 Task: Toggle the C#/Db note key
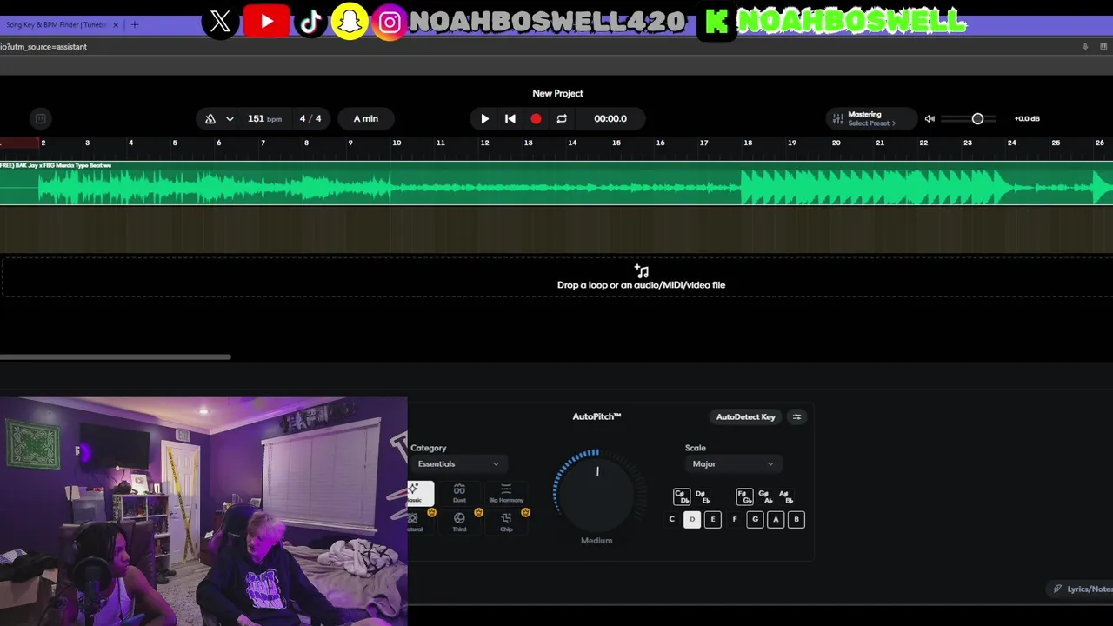click(x=682, y=496)
